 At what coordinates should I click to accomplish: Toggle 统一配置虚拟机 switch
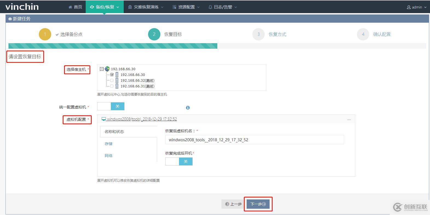111,106
